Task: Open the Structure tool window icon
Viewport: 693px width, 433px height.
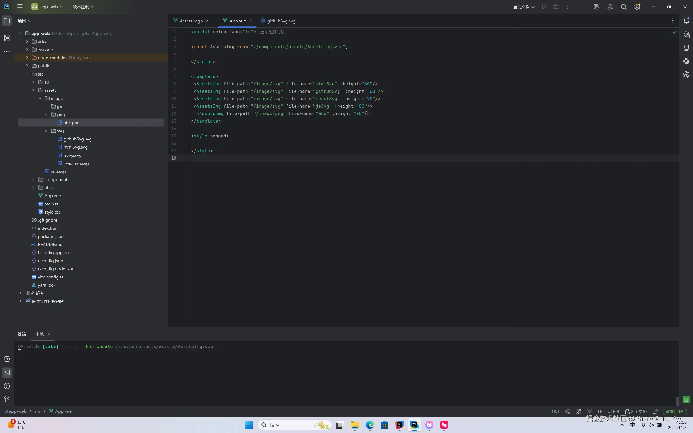Action: [x=7, y=38]
